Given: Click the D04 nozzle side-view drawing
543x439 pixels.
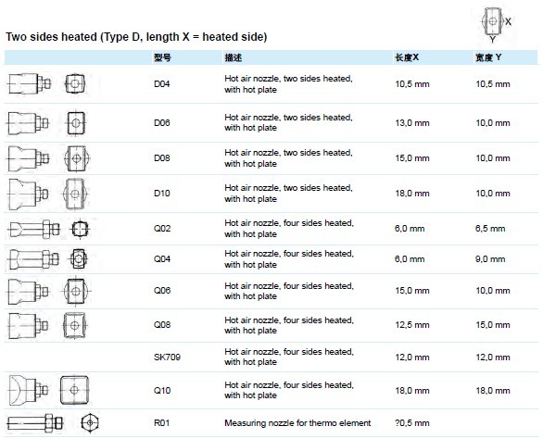Looking at the screenshot, I should point(29,83).
